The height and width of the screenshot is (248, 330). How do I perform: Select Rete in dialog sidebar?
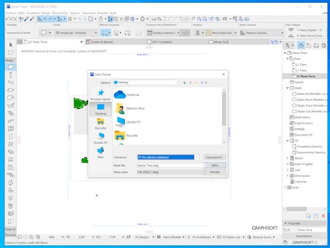pyautogui.click(x=101, y=153)
